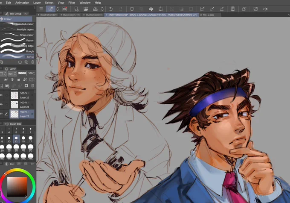Open the smartphone connection icon
Screen dimensions: 290x203
233,9
